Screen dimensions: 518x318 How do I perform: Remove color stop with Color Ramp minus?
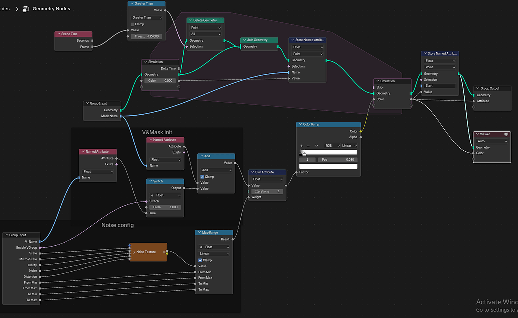tap(308, 146)
